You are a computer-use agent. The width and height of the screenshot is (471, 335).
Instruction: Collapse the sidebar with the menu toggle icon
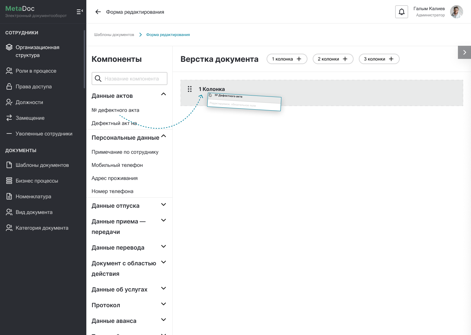79,12
